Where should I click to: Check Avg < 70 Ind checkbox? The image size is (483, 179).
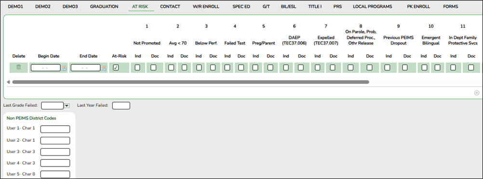[x=171, y=68]
